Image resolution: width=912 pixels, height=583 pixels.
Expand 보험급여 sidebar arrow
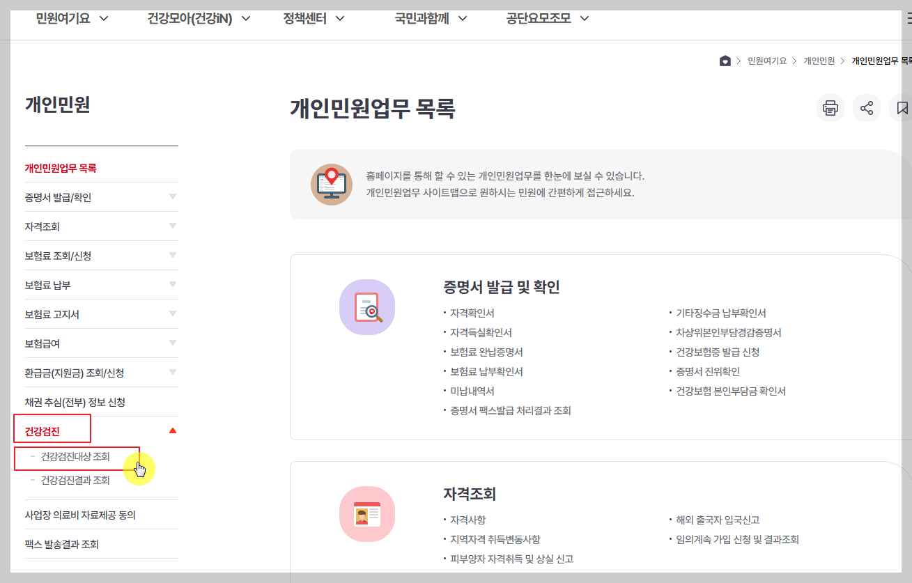pos(173,343)
